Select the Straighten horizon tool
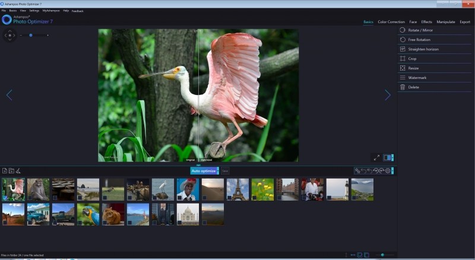 point(435,49)
